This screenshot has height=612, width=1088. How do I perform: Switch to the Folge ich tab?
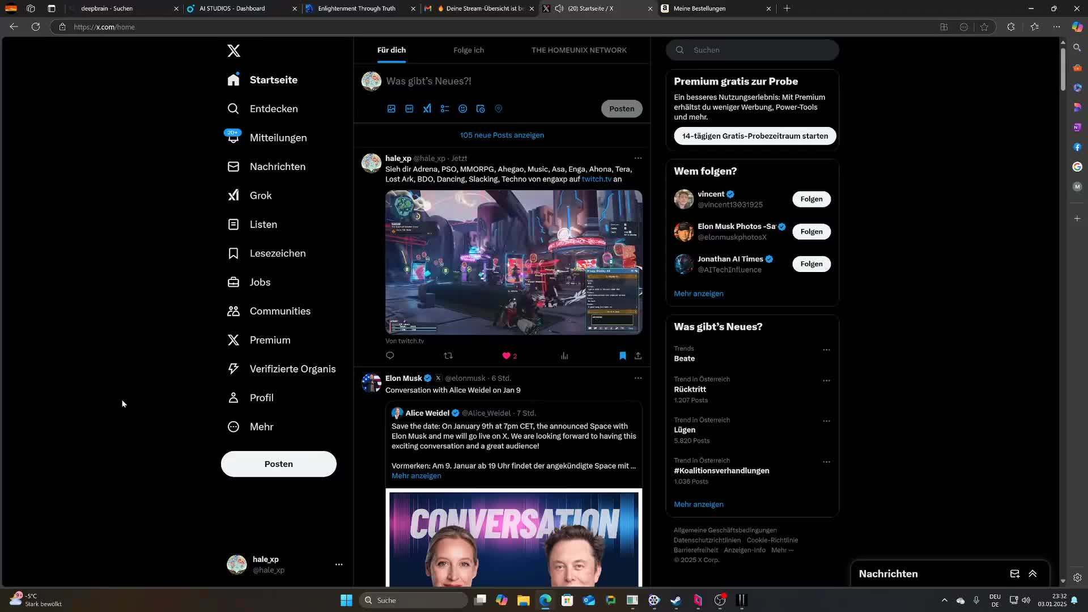pyautogui.click(x=469, y=50)
